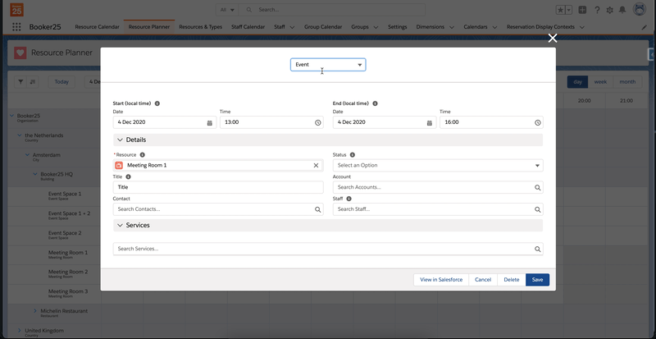This screenshot has height=339, width=656.
Task: Collapse the Services section
Action: [x=120, y=225]
